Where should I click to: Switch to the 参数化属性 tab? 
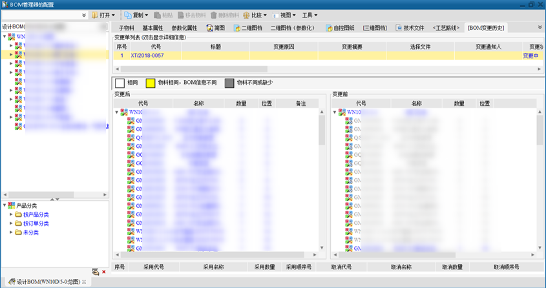tap(184, 28)
